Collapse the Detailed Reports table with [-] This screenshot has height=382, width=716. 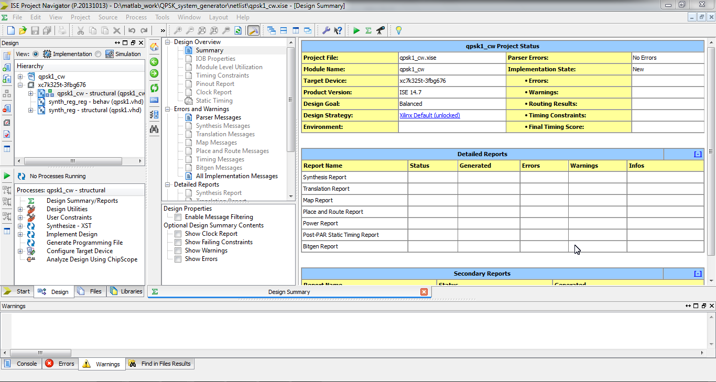(698, 154)
